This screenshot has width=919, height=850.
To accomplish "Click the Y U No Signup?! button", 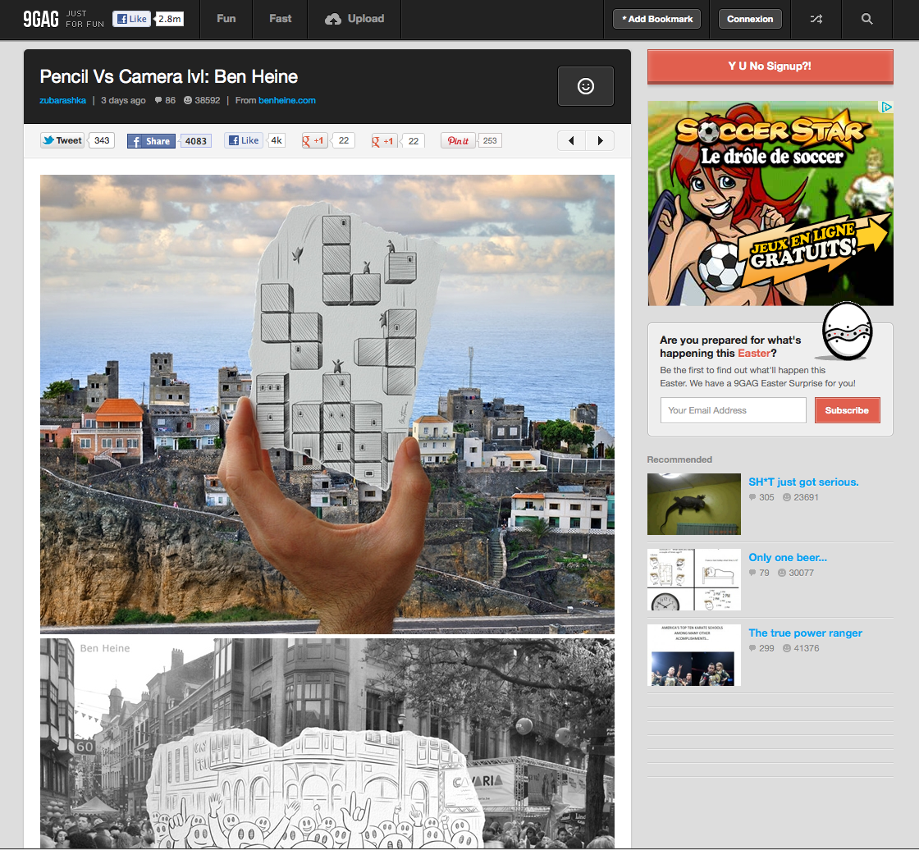I will pos(770,66).
